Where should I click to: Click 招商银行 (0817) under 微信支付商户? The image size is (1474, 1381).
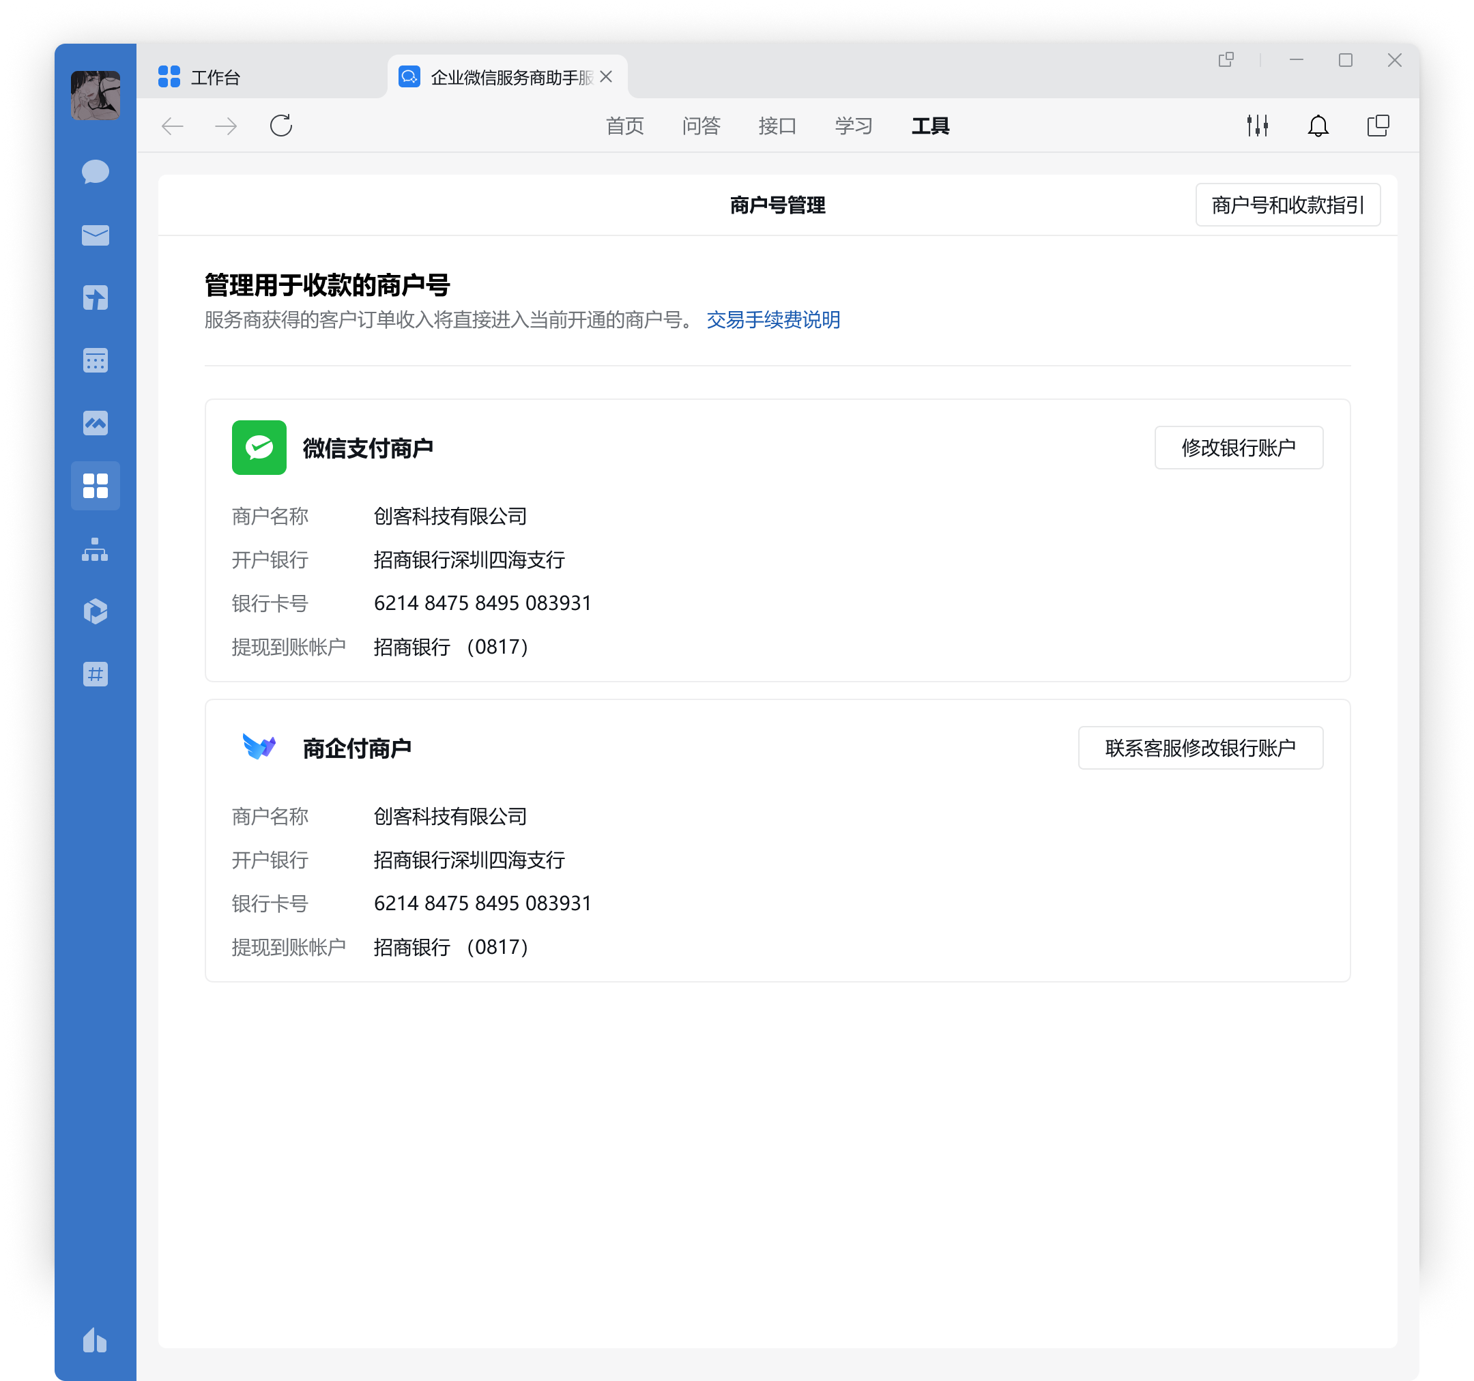[452, 646]
